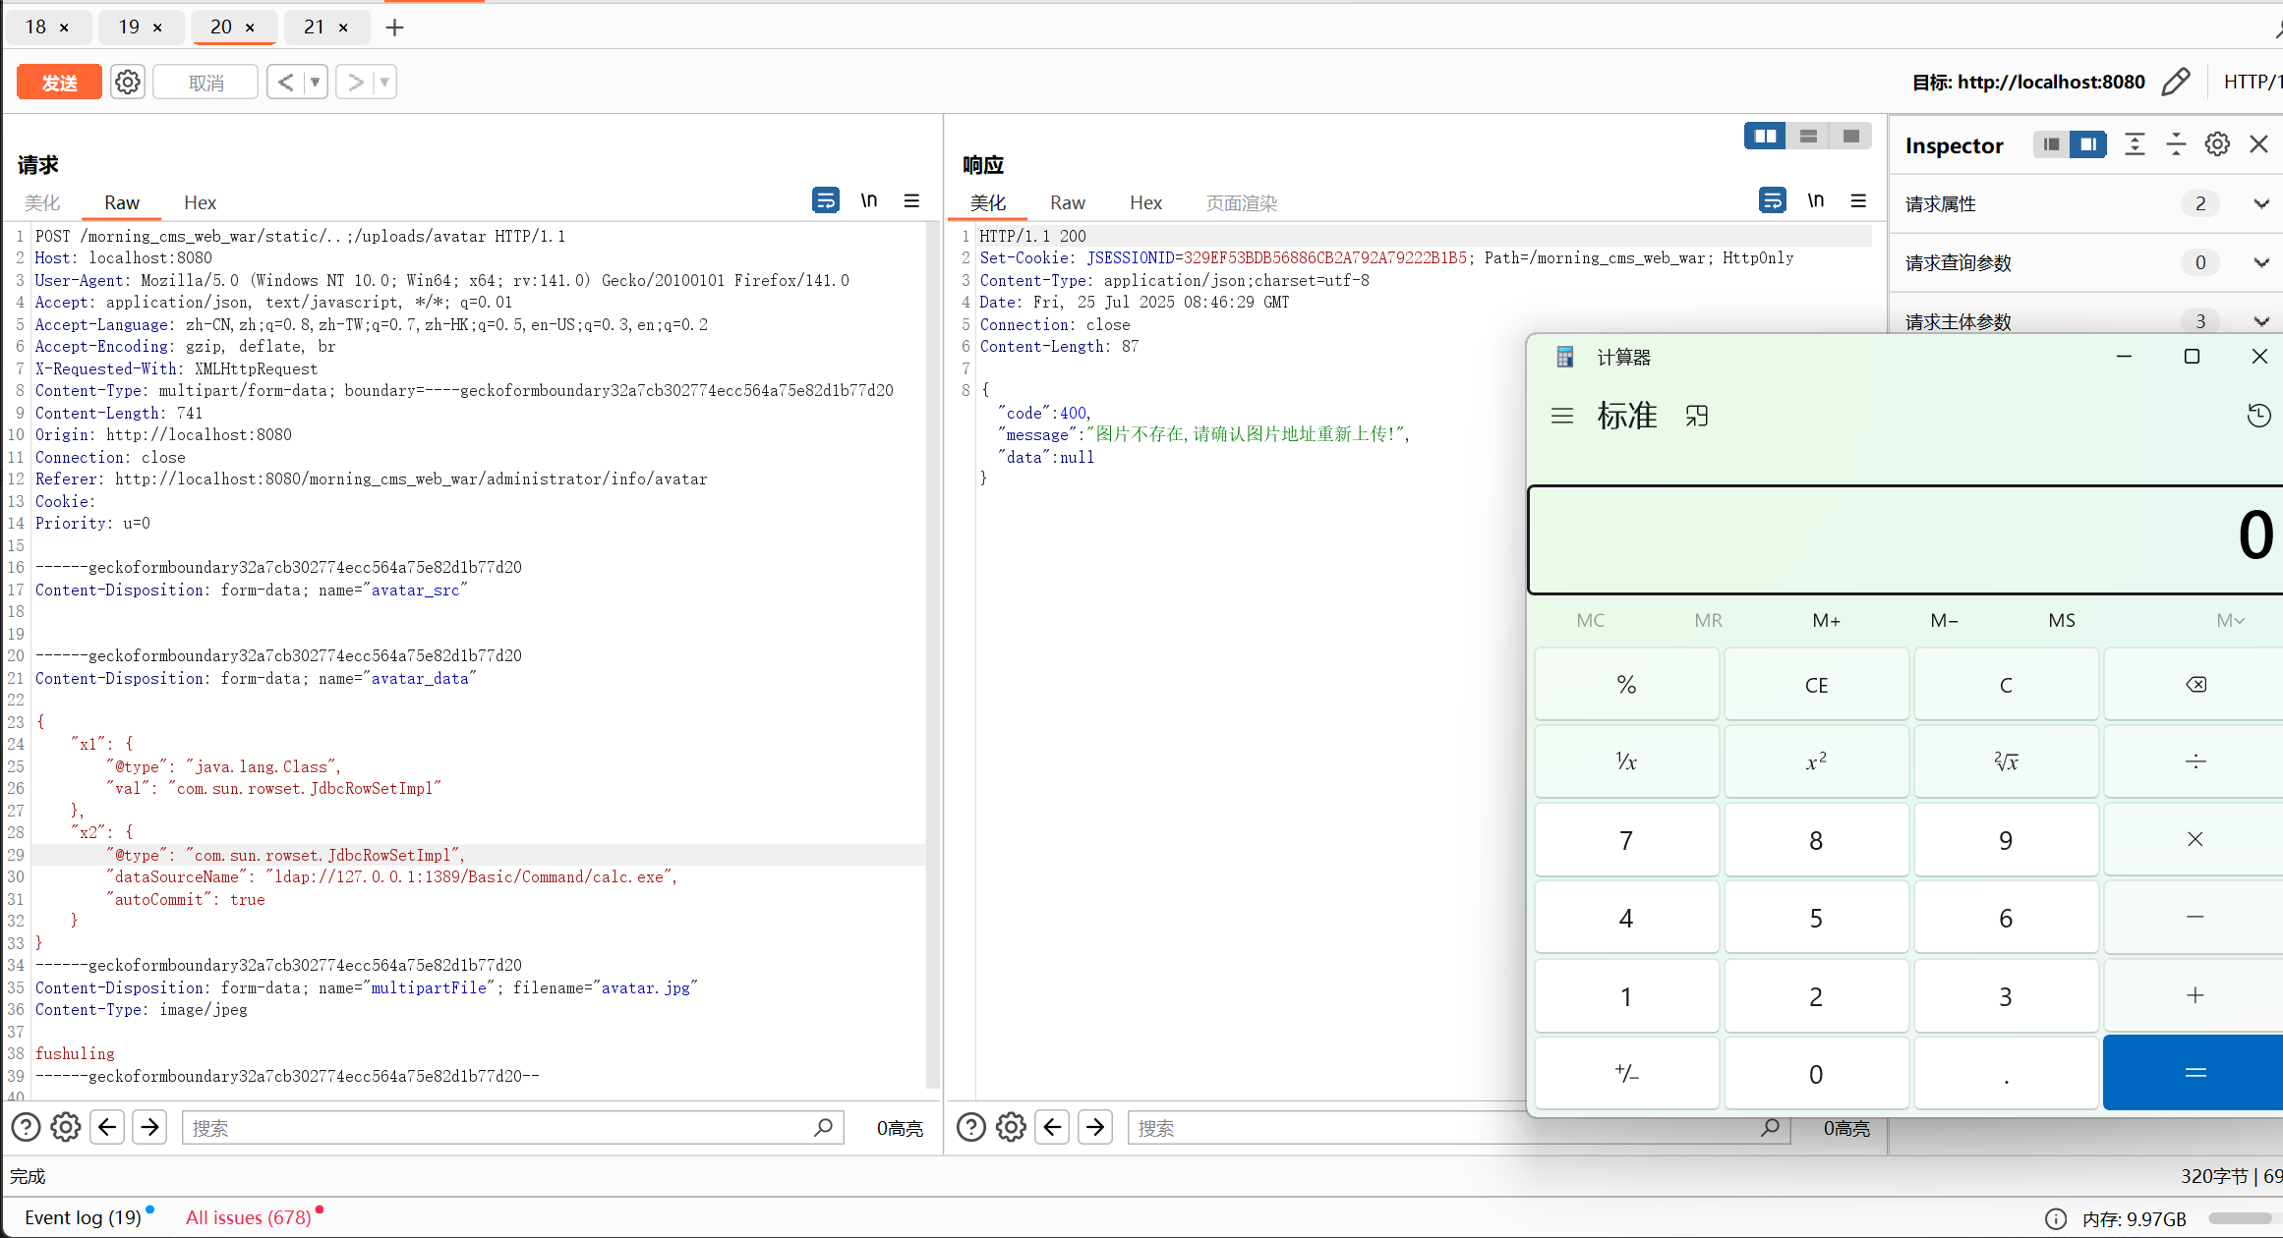The image size is (2283, 1238).
Task: Toggle \n non-printable characters in response panel
Action: click(1815, 200)
